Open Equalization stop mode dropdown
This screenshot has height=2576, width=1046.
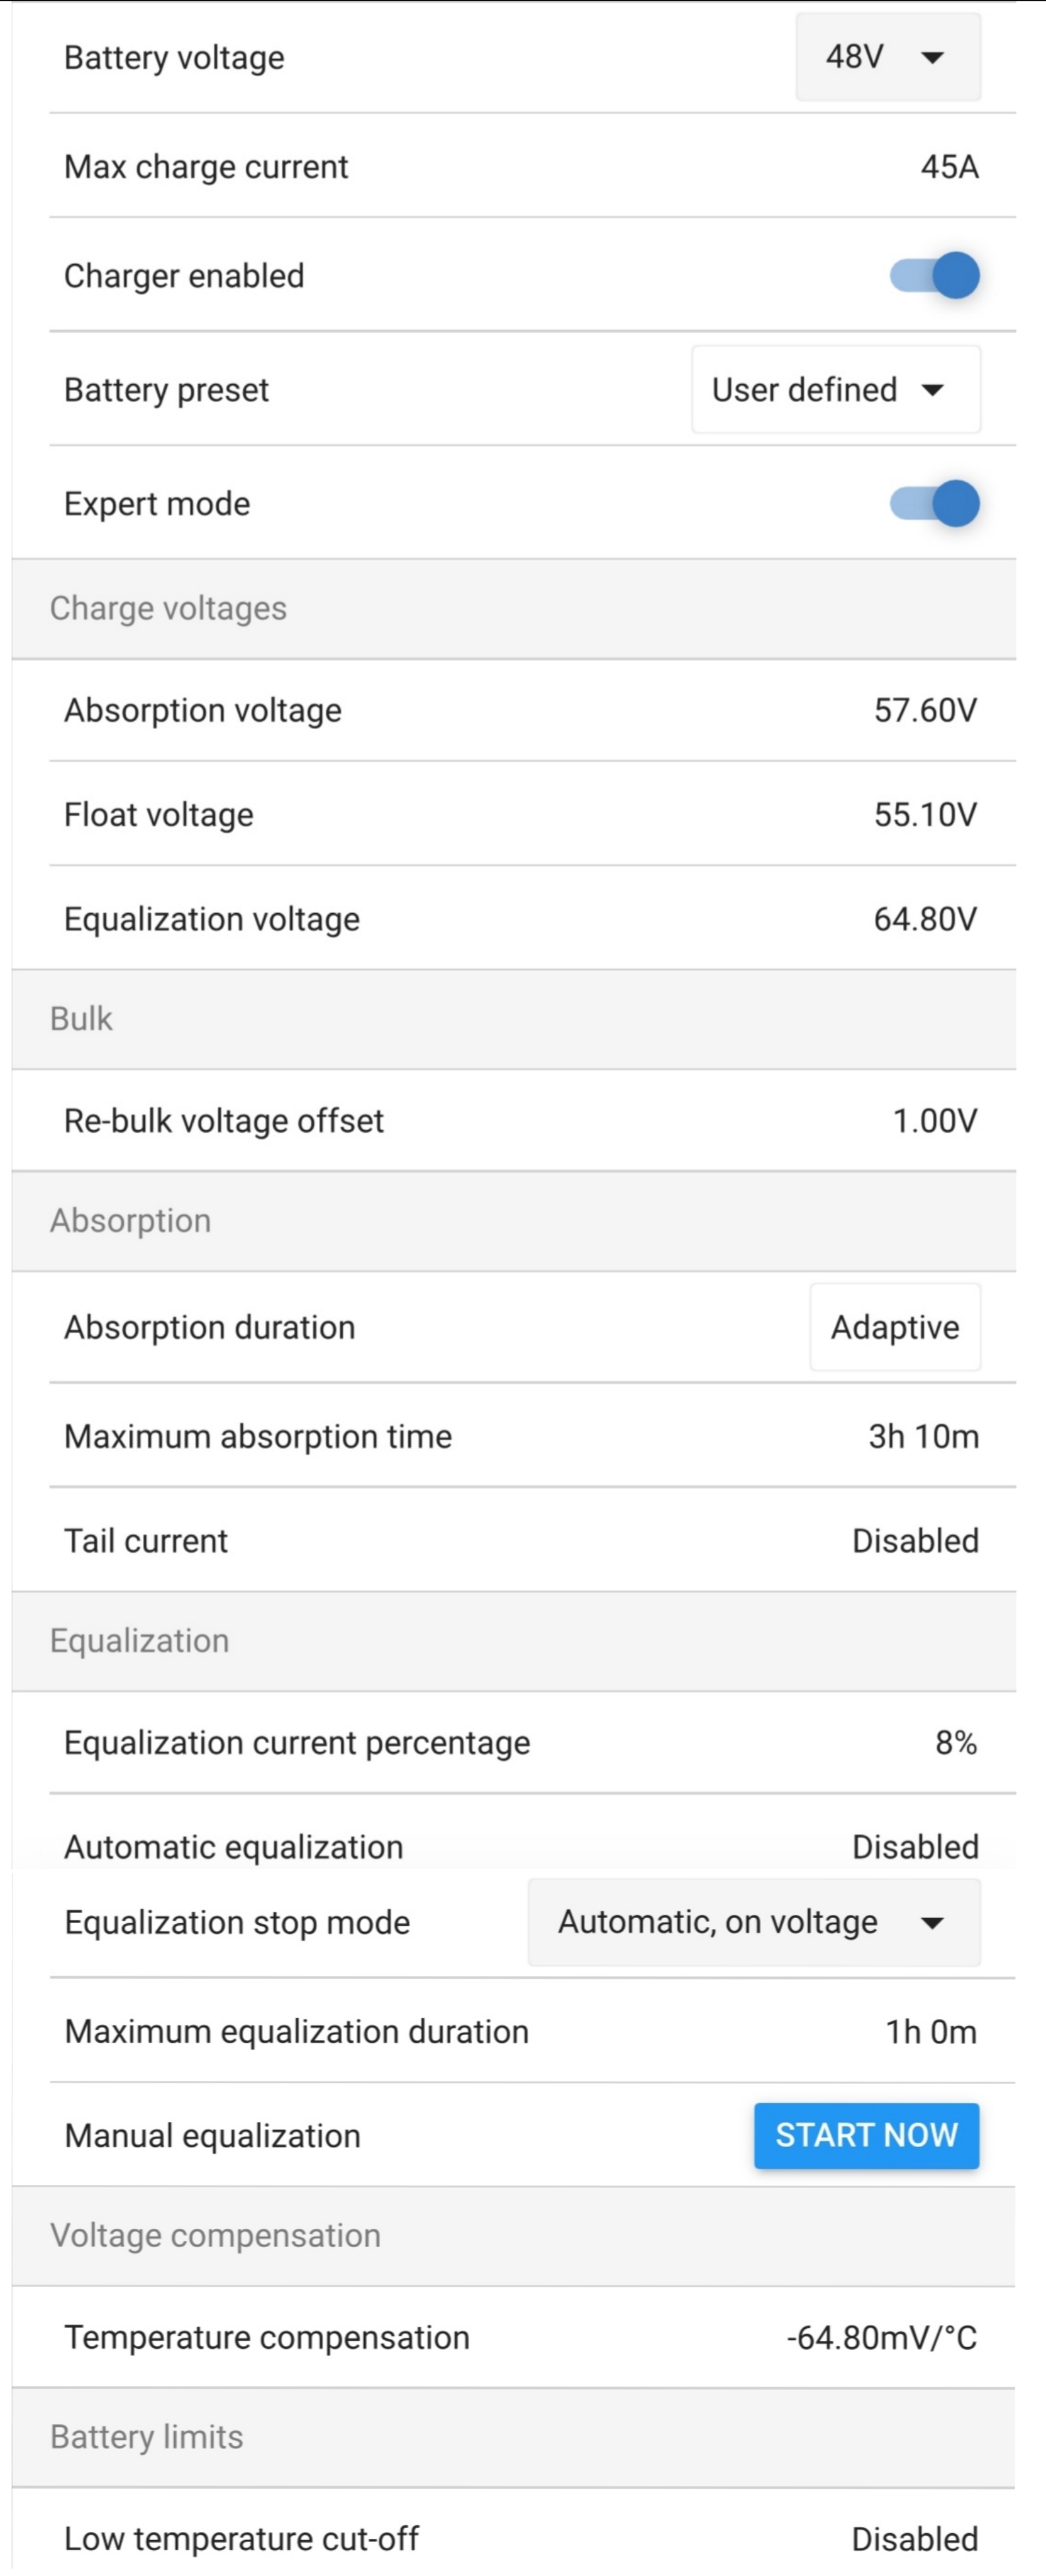753,1922
